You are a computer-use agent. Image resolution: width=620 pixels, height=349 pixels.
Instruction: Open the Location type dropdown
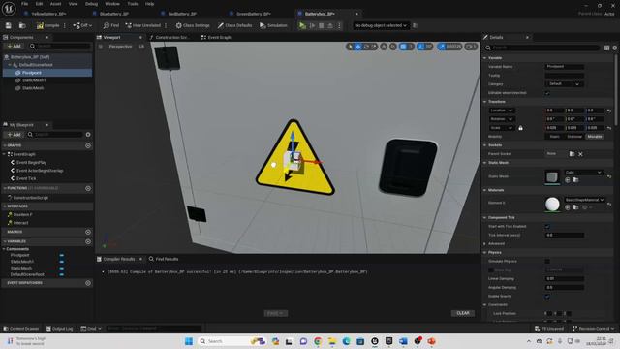pyautogui.click(x=501, y=111)
